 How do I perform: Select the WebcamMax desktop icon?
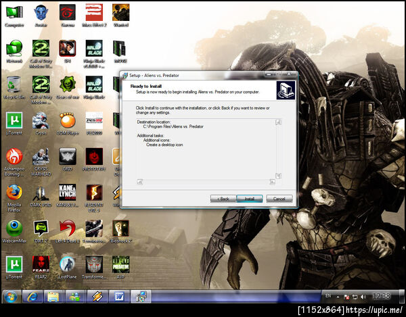pos(14,232)
